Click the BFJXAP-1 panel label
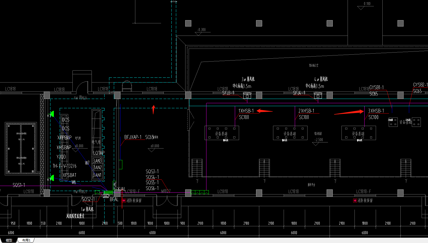Image resolution: width=428 pixels, height=243 pixels. [x=133, y=137]
